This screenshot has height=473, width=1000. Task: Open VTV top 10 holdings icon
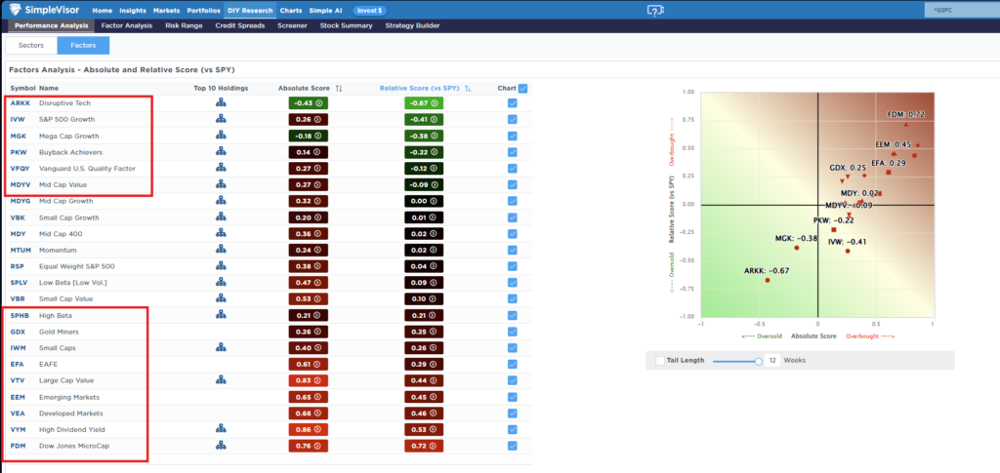(221, 380)
